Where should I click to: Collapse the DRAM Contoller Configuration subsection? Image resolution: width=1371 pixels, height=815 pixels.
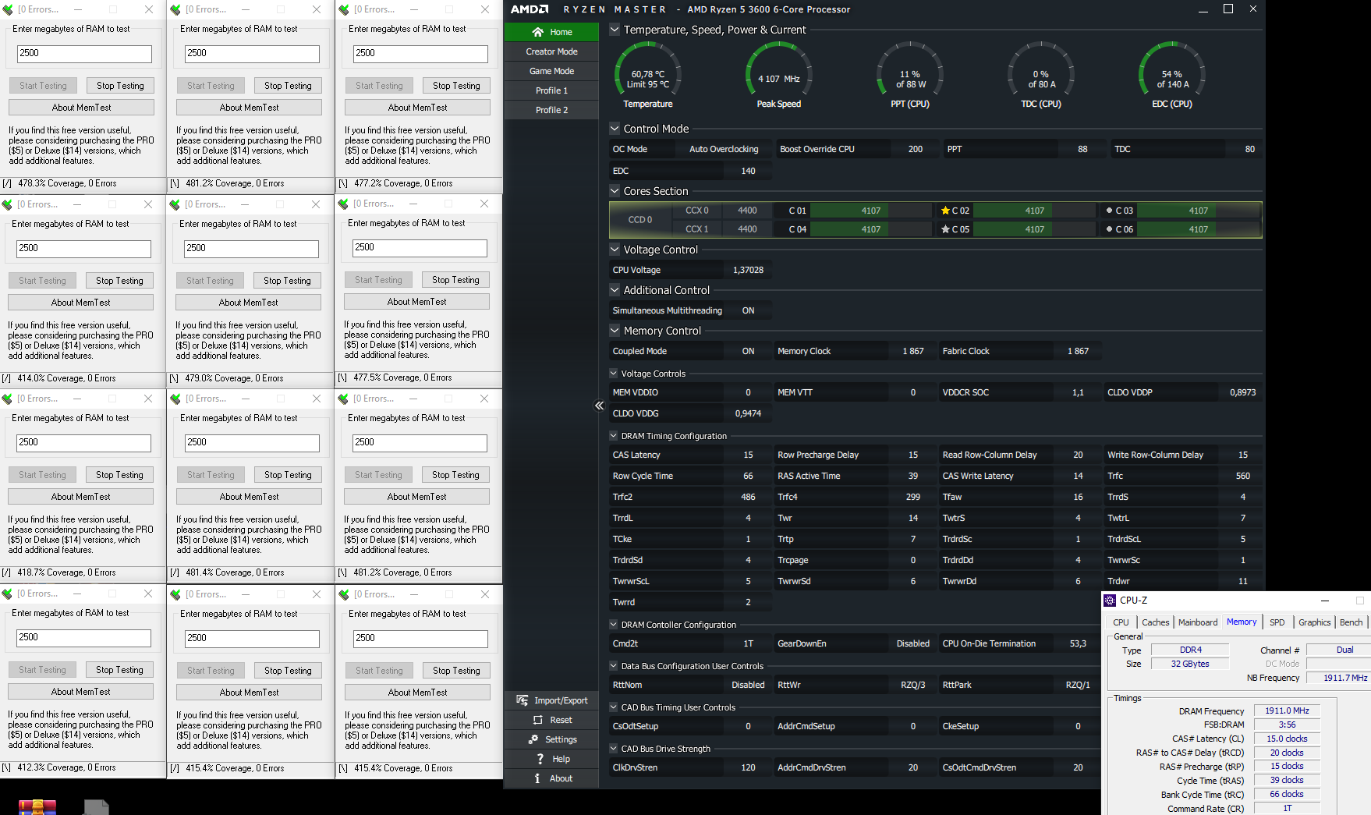[614, 625]
